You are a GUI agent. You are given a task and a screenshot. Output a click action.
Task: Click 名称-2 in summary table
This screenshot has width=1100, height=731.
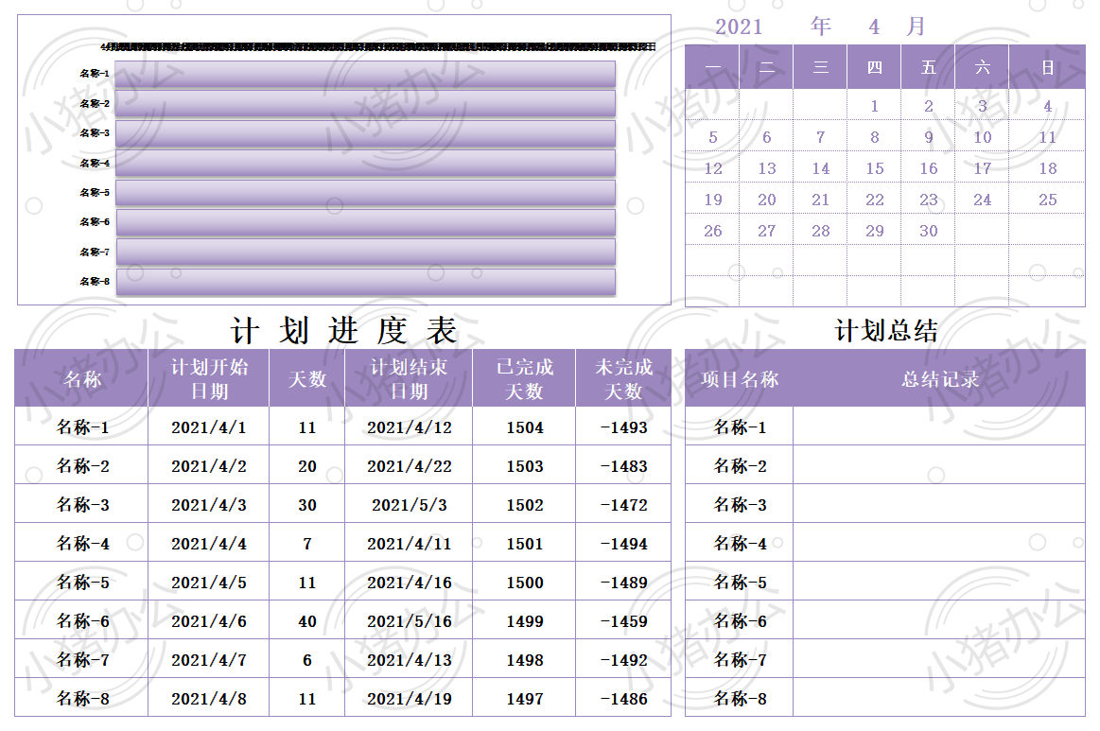tap(740, 466)
